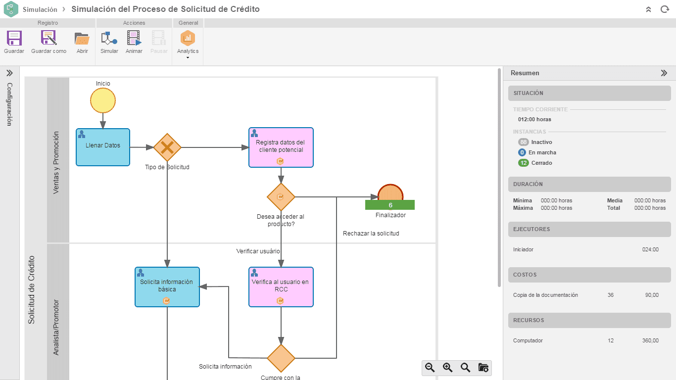The width and height of the screenshot is (676, 380).
Task: Click the 88 Inactivo instances badge
Action: 524,142
